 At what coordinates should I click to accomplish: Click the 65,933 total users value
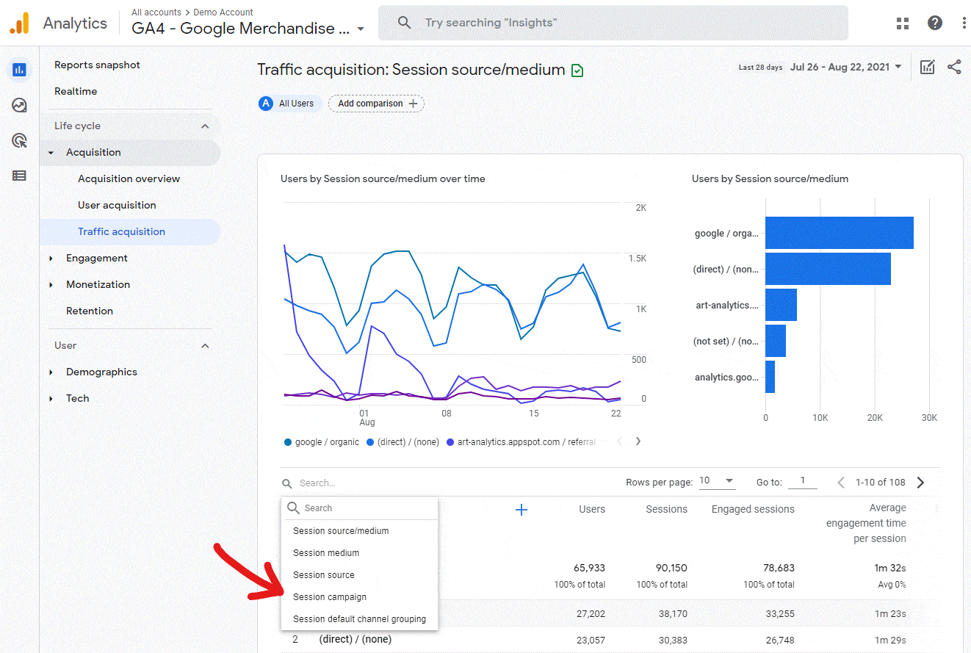tap(589, 568)
